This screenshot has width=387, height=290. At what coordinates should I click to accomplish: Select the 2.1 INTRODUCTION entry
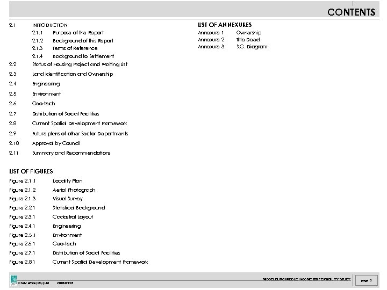coord(38,25)
